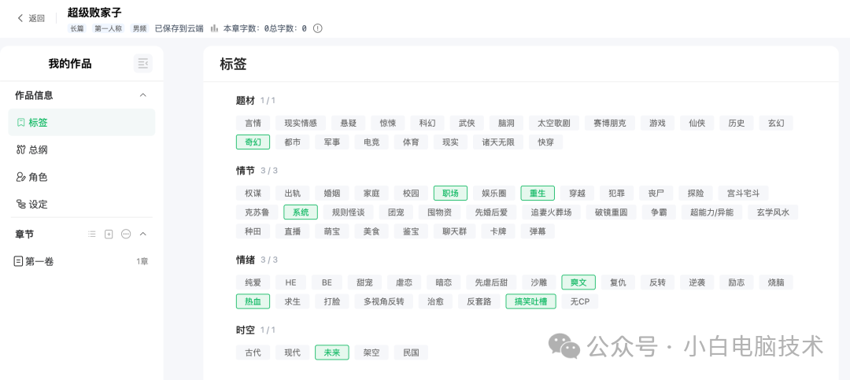The height and width of the screenshot is (380, 850).
Task: Select the 规则怪谈 plot tag
Action: [348, 212]
